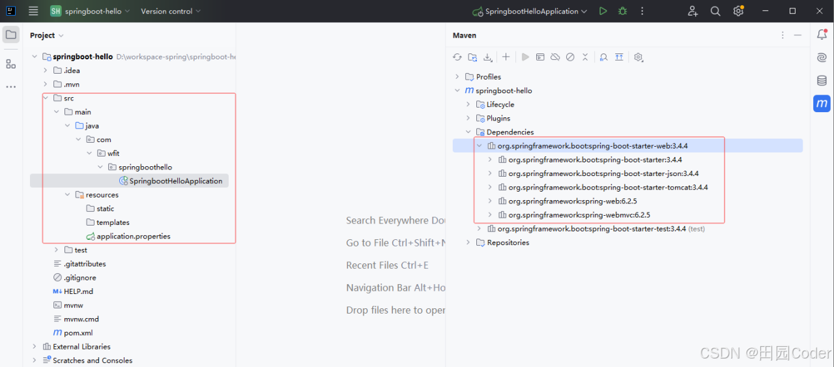Generate sources and update folders icon
Screen dimensions: 834x367
coord(472,57)
